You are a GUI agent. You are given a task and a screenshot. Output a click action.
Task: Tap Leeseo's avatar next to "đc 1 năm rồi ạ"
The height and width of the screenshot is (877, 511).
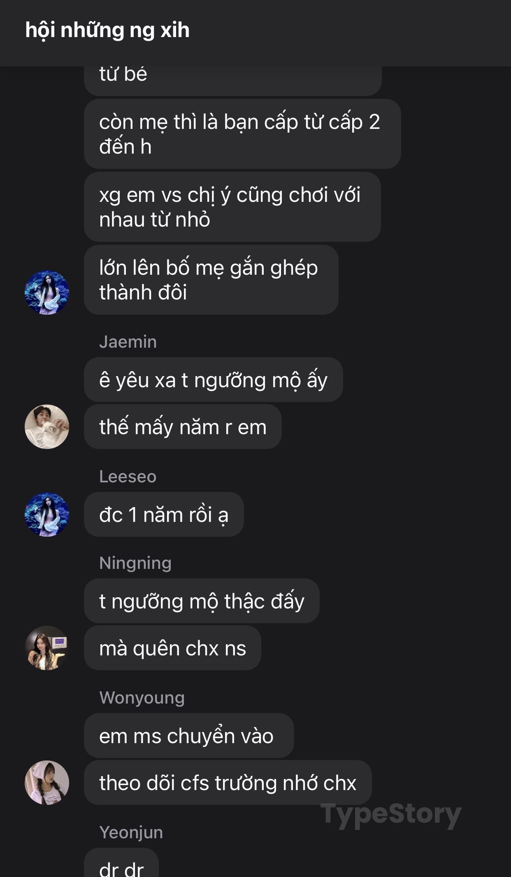click(47, 514)
